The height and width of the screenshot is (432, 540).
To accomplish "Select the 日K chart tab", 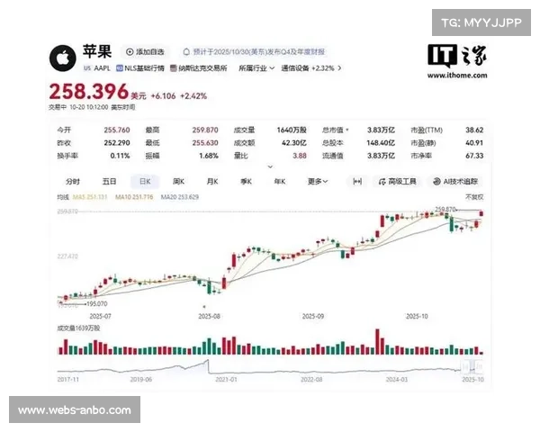I will (145, 181).
